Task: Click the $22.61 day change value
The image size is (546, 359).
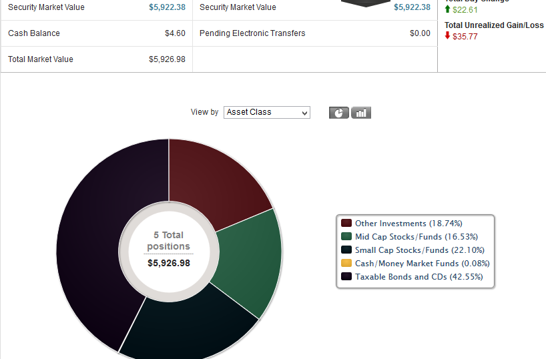Action: click(465, 10)
